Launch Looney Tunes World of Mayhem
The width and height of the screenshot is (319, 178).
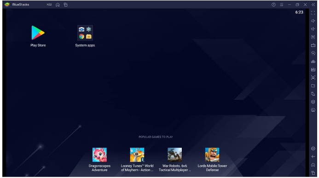(137, 155)
